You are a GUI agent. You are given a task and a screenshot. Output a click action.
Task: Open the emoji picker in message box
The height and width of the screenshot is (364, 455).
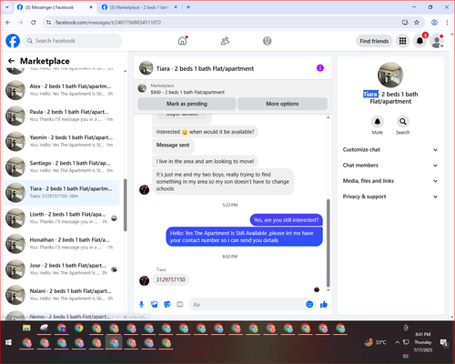(309, 304)
